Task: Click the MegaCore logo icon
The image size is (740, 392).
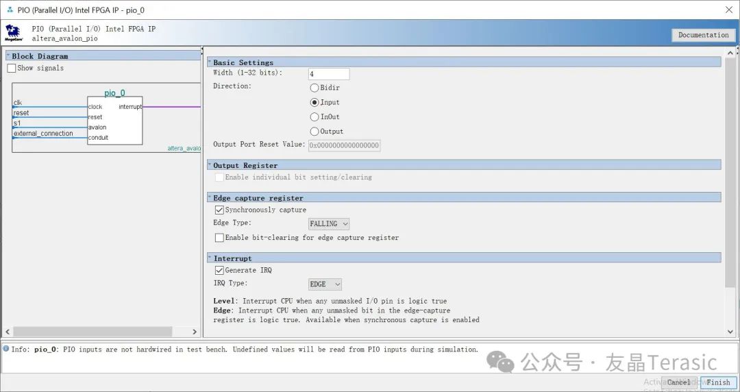Action: click(13, 33)
